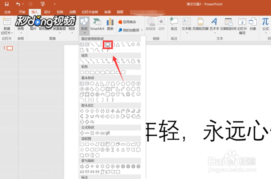
Task: Click the 图表 chart button
Action: coord(110,24)
